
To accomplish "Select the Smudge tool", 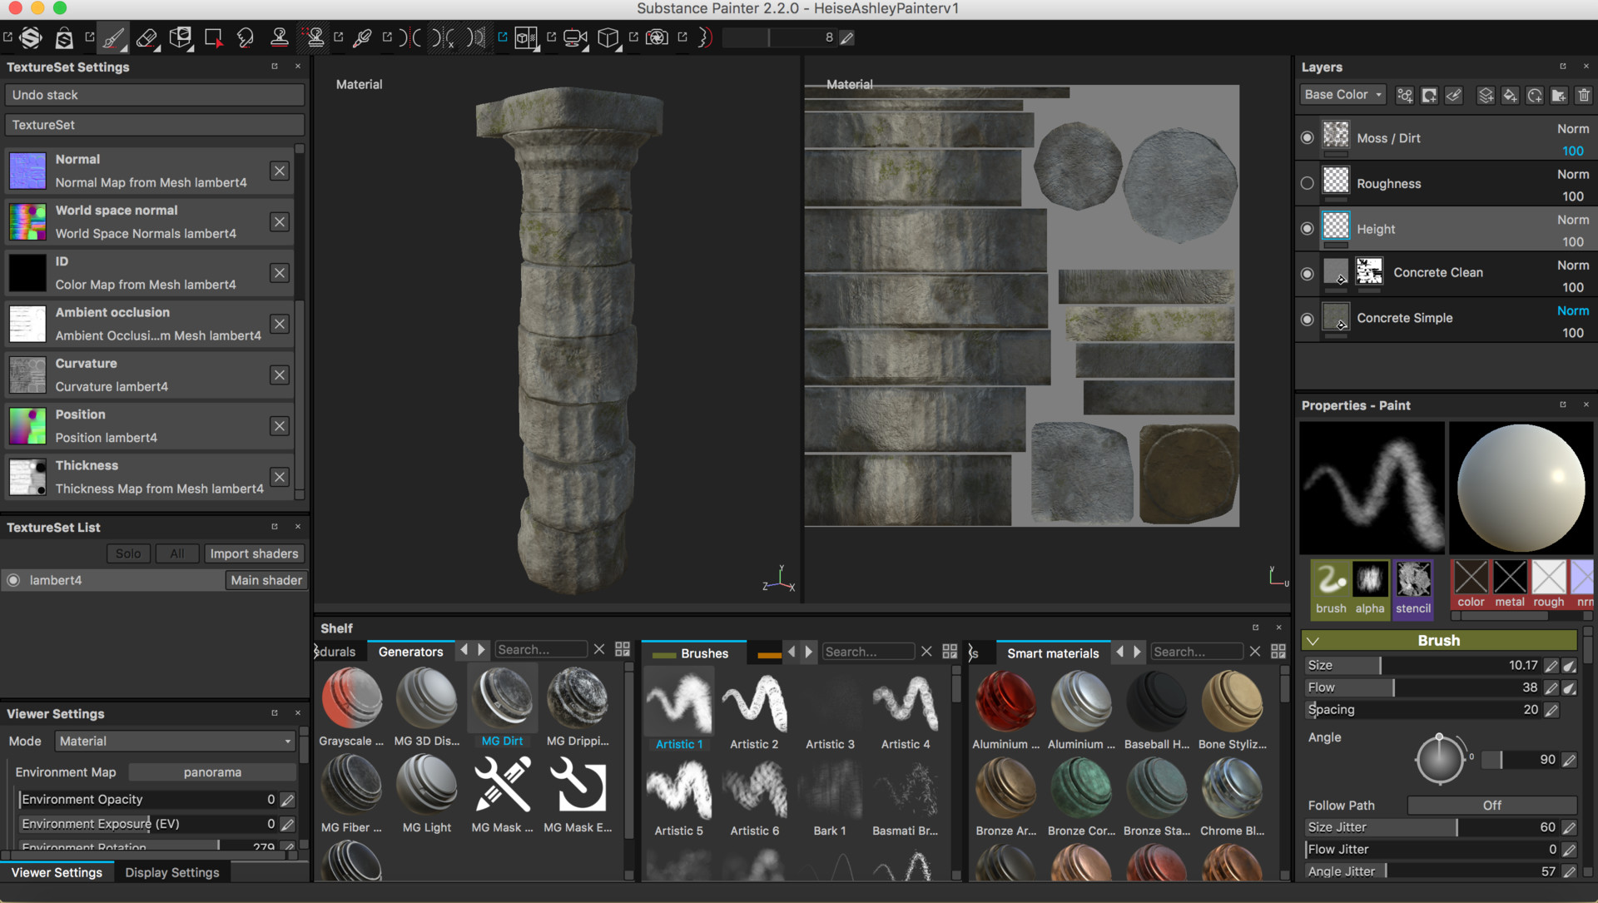I will pos(246,37).
